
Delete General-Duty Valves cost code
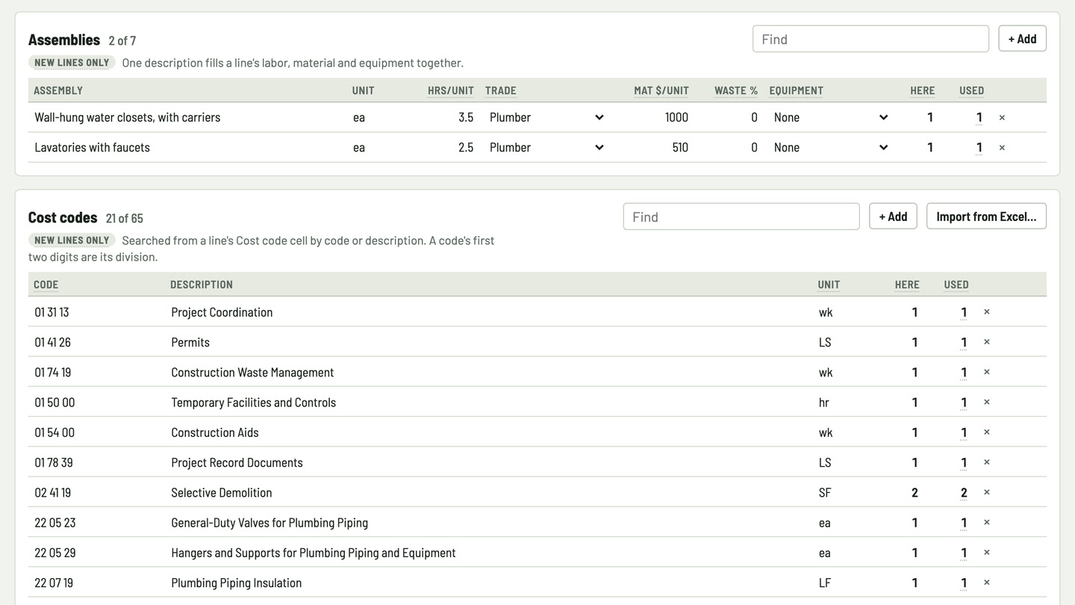click(x=986, y=522)
